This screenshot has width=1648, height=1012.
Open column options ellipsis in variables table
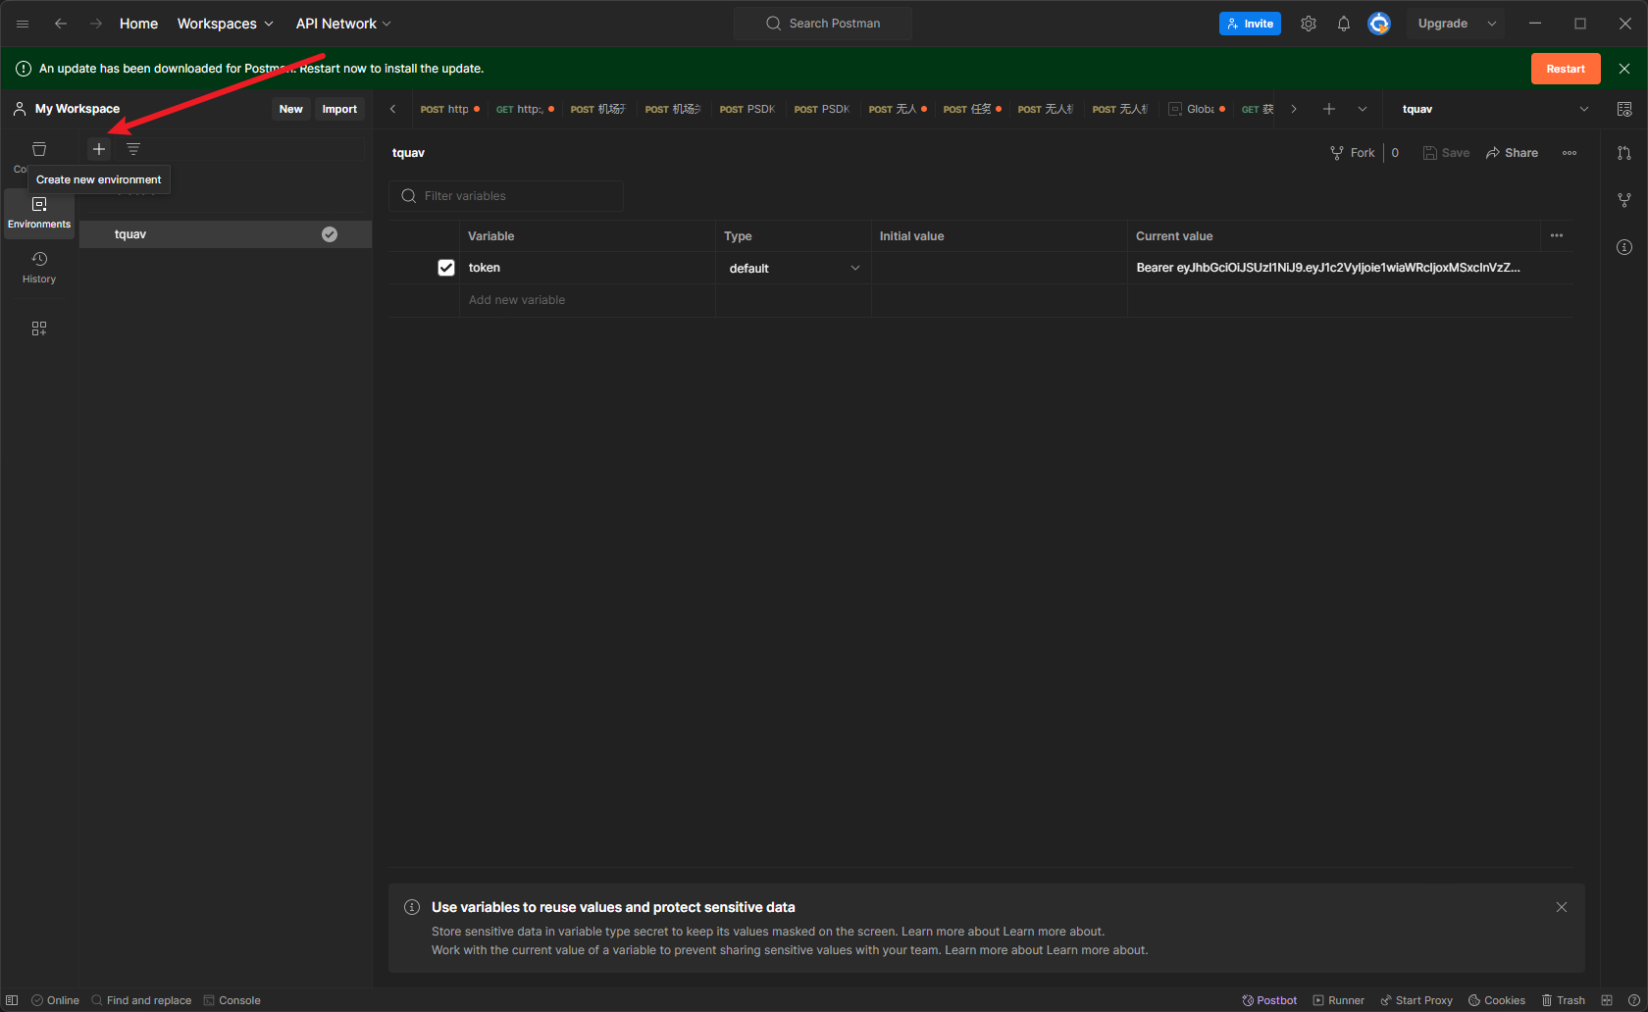[1557, 235]
